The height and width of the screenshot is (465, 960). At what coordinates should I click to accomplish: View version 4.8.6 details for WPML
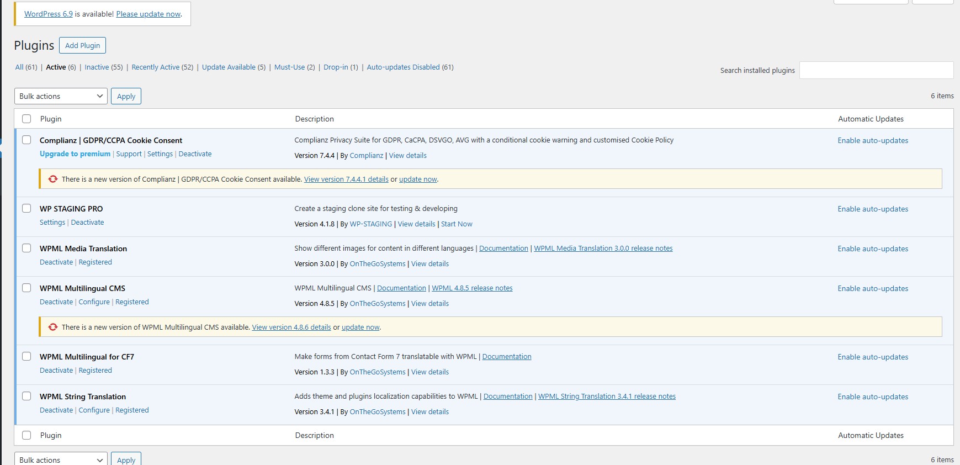[291, 327]
